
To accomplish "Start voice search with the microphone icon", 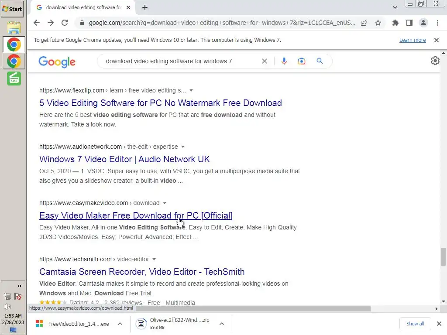I will click(284, 61).
